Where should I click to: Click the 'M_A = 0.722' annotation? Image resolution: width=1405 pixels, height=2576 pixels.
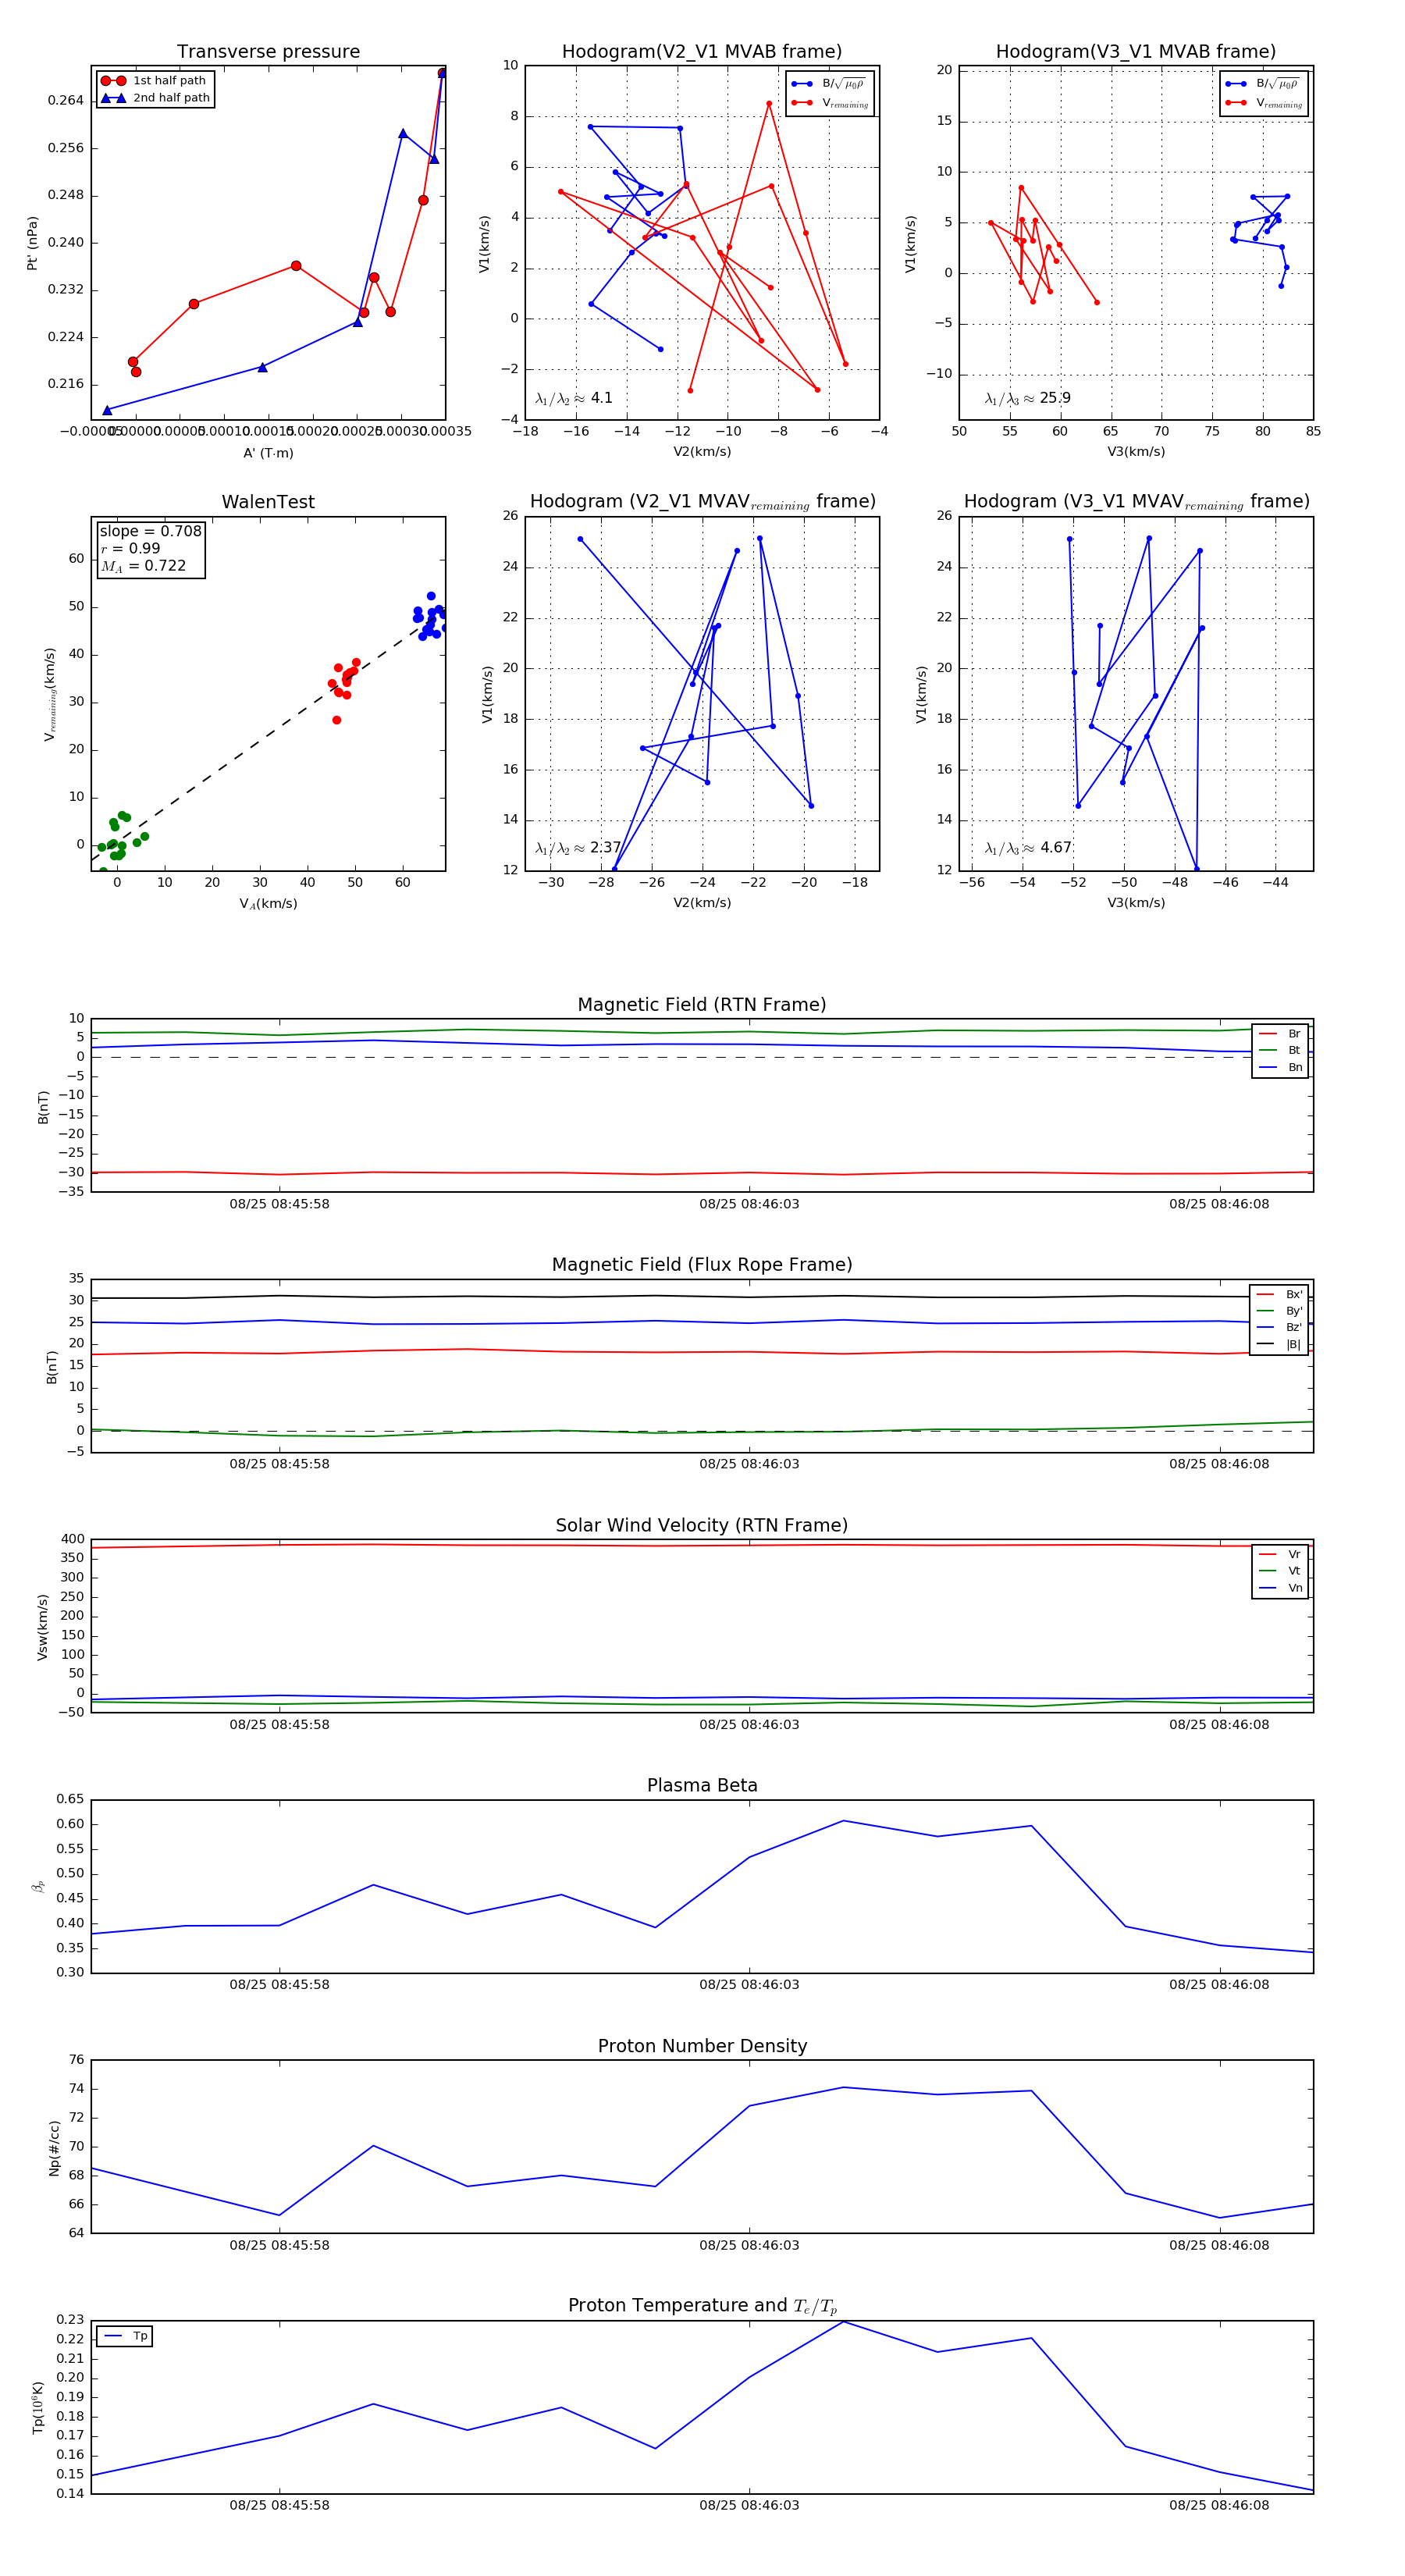(143, 566)
